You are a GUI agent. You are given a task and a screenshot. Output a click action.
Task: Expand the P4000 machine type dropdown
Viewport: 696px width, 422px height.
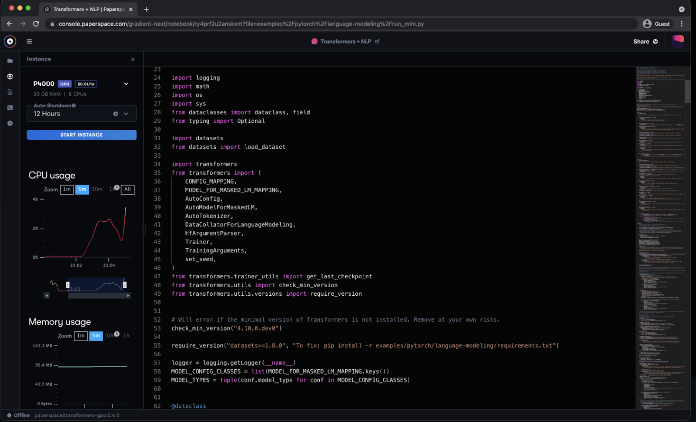pos(126,84)
